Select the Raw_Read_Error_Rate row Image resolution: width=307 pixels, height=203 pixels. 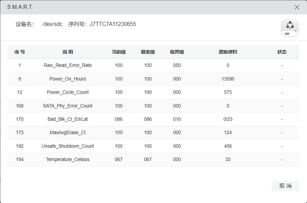[x=67, y=65]
